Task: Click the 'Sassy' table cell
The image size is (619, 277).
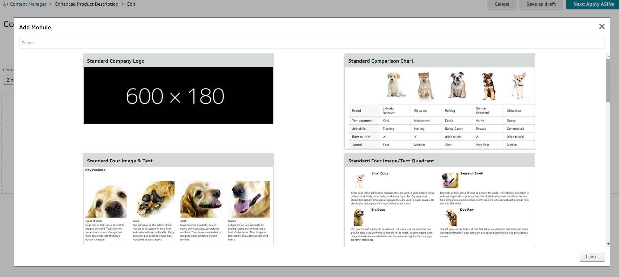Action: [x=511, y=121]
